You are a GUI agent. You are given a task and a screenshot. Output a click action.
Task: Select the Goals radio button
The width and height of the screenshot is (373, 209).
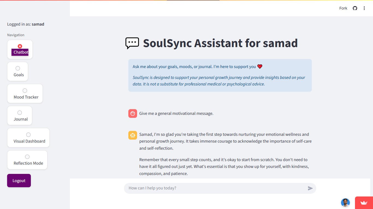[18, 68]
